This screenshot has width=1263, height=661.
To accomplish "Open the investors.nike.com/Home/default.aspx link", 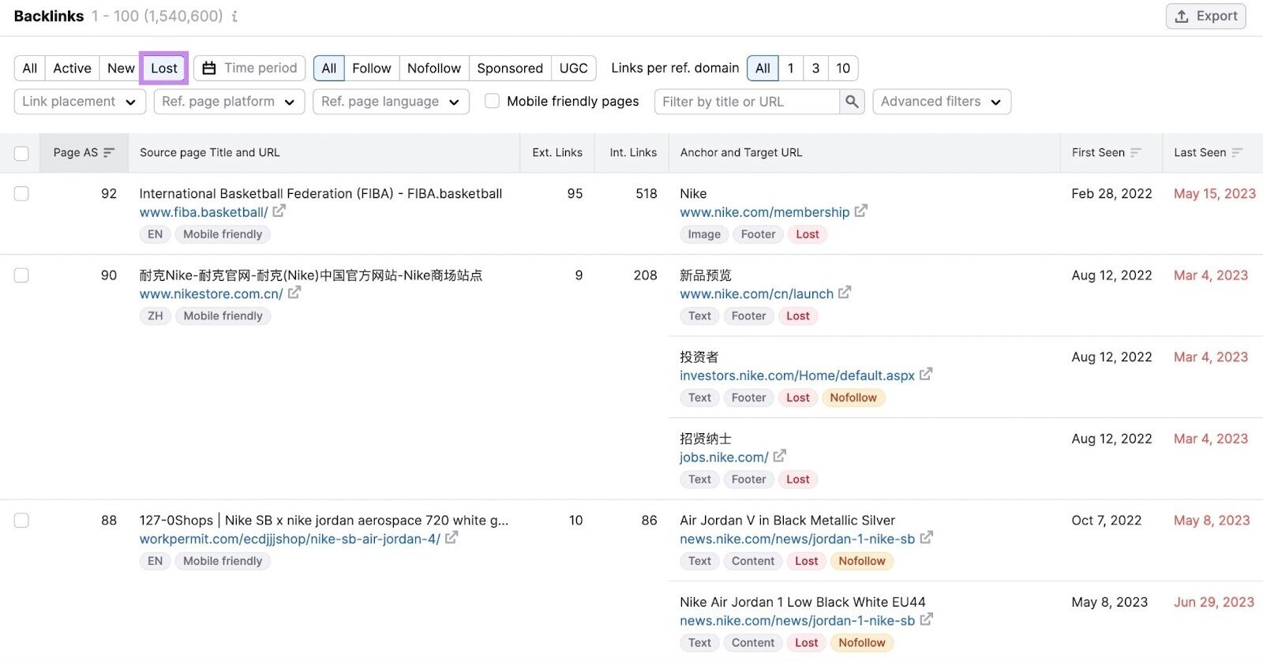I will [x=797, y=375].
